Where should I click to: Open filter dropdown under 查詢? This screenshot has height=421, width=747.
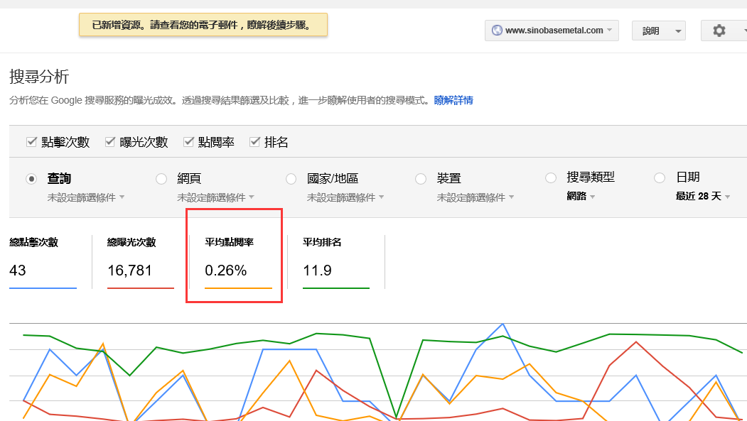click(86, 197)
